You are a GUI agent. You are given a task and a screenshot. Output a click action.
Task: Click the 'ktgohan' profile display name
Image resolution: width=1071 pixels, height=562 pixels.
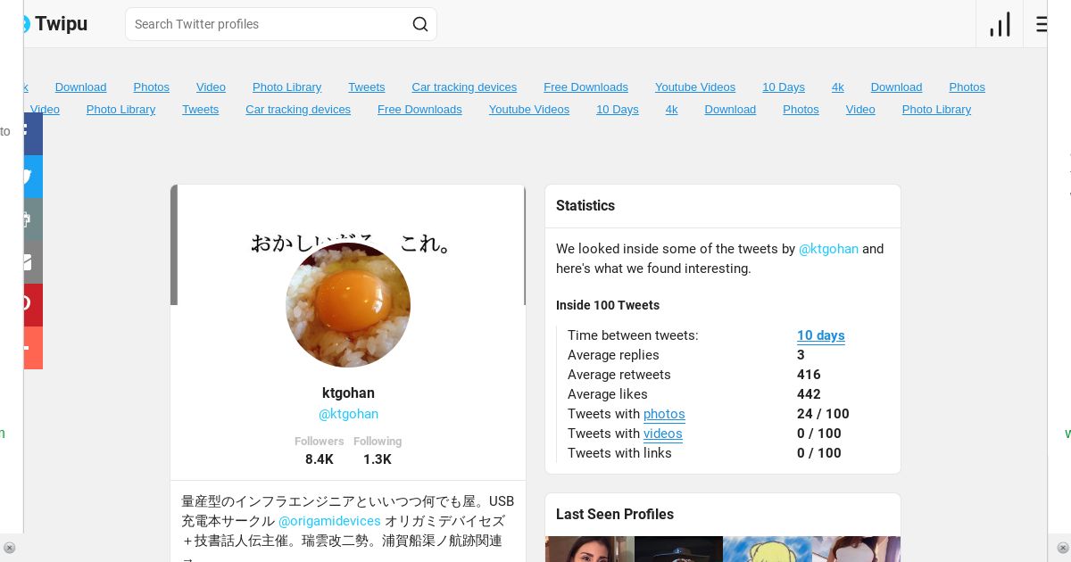[348, 393]
